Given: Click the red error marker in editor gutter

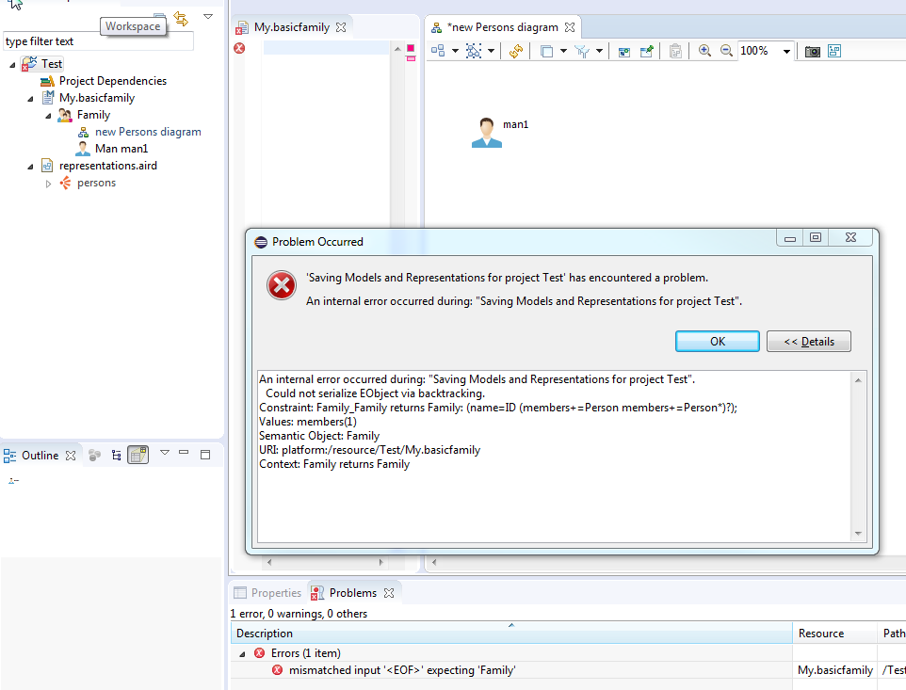Looking at the screenshot, I should (x=239, y=48).
